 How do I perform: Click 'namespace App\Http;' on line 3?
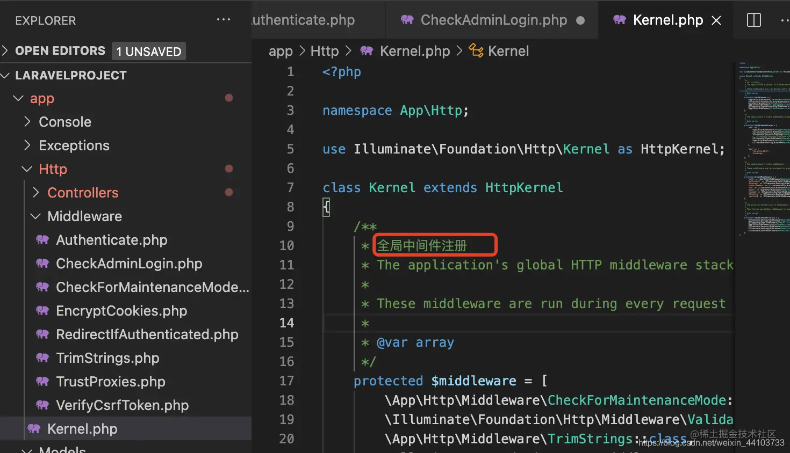tap(396, 110)
